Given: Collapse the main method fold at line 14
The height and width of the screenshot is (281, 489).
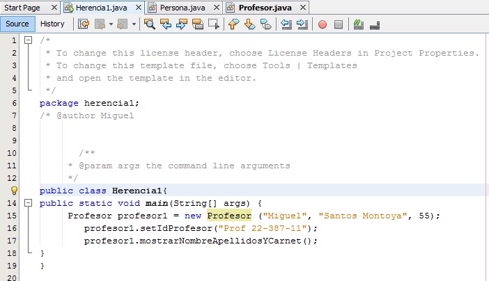Looking at the screenshot, I should [28, 203].
